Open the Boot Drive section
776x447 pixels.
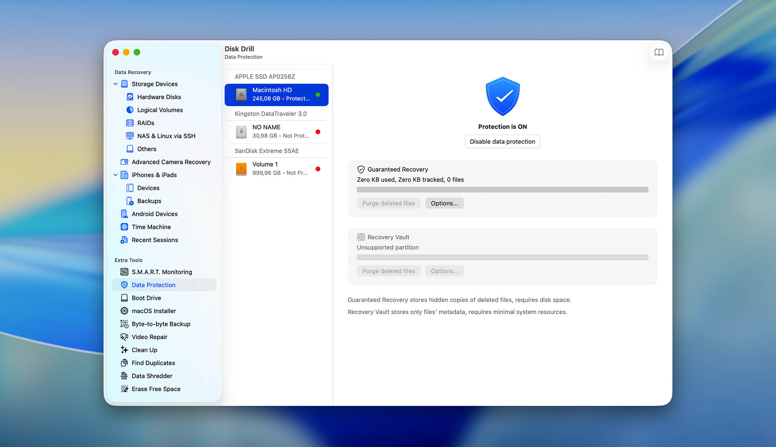click(x=146, y=298)
